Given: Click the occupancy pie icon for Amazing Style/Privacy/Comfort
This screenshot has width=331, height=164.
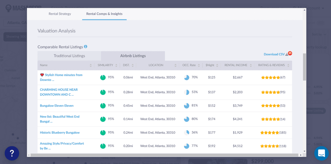Looking at the screenshot, I should (186, 146).
